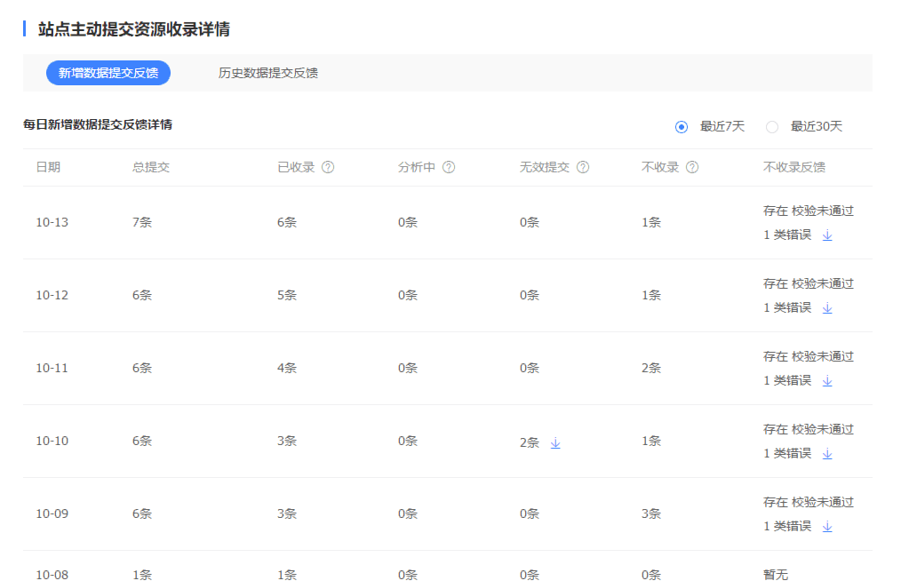Click 2条 invalid submissions for 10-10
This screenshot has height=581, width=909.
click(530, 443)
